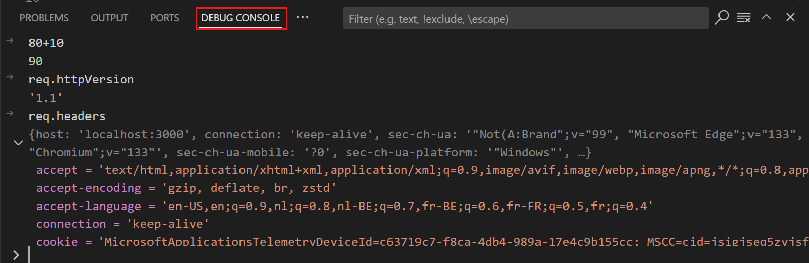
Task: Select the 80+10 evaluated expression
Action: 46,43
